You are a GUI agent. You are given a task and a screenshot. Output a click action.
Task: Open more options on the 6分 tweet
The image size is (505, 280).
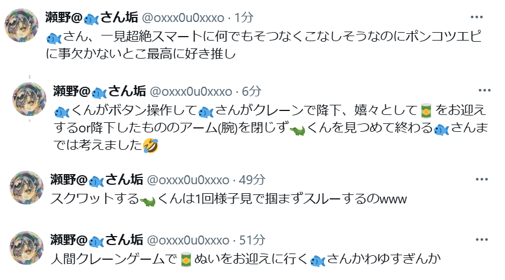tap(485, 91)
